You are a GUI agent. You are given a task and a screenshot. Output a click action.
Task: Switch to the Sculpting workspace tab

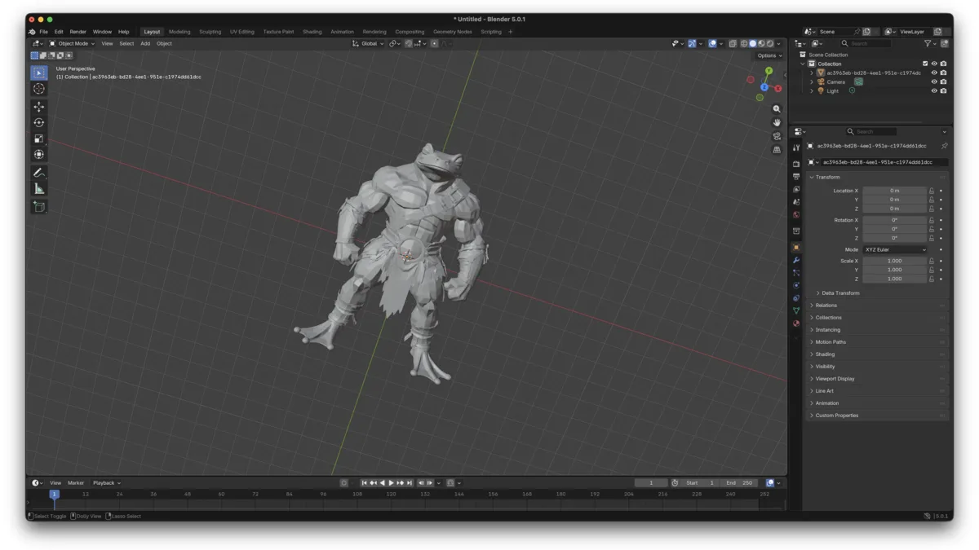tap(210, 32)
